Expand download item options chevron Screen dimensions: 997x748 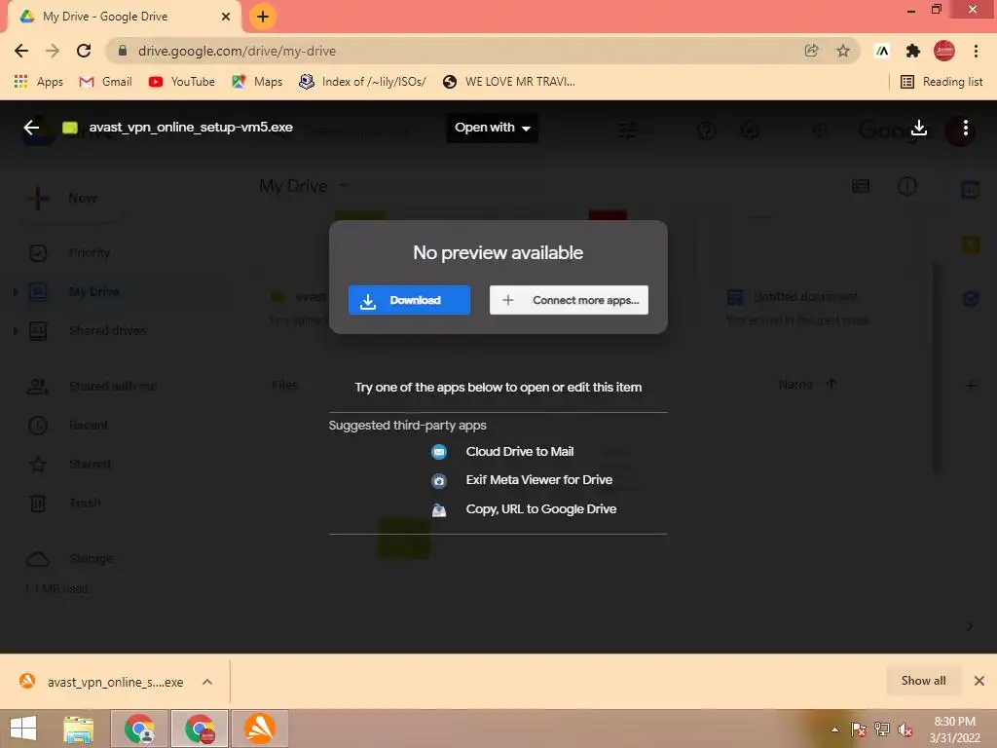pos(207,682)
